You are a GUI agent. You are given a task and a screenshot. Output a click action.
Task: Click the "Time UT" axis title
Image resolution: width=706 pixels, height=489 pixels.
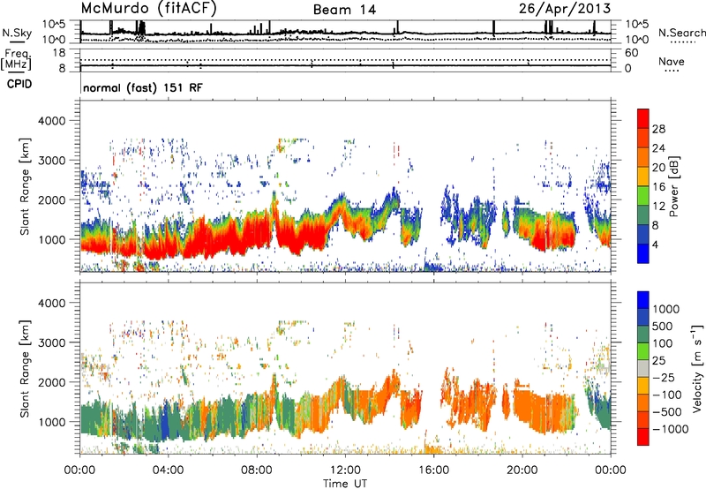[345, 484]
